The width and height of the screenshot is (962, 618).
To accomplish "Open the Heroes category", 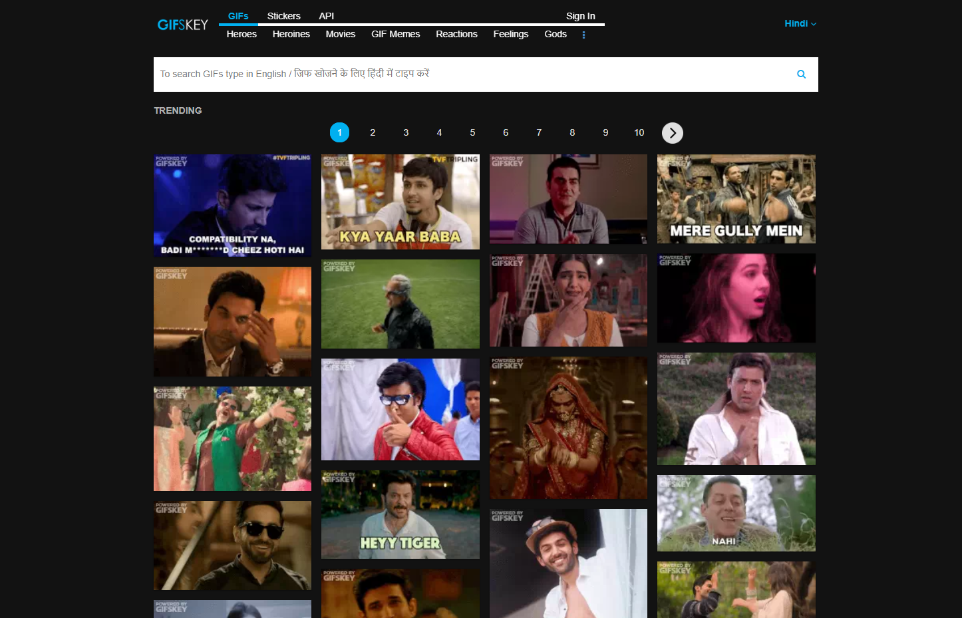I will tap(241, 34).
